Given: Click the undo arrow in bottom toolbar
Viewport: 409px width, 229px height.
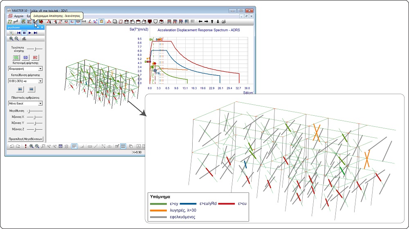Looking at the screenshot, I should coord(11,146).
